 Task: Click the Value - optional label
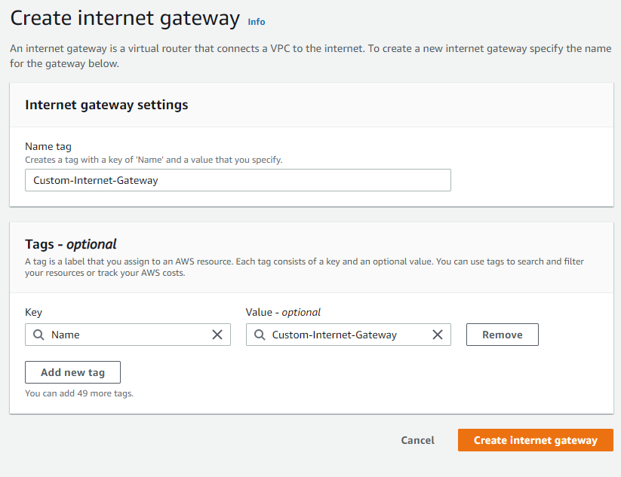283,312
